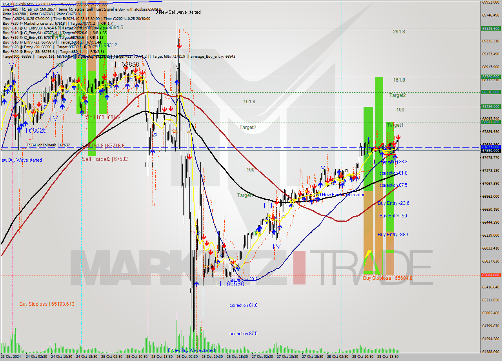The height and width of the screenshot is (361, 502).
Task: Click the 68286.000 green price tag
Action: [x=490, y=106]
